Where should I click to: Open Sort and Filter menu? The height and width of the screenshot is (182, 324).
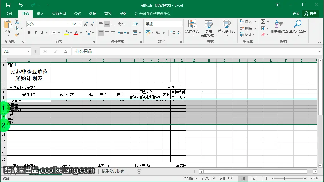(279, 28)
